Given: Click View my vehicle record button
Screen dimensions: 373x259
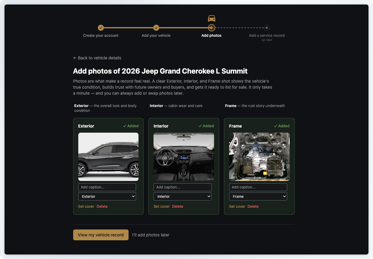Looking at the screenshot, I should (x=101, y=235).
